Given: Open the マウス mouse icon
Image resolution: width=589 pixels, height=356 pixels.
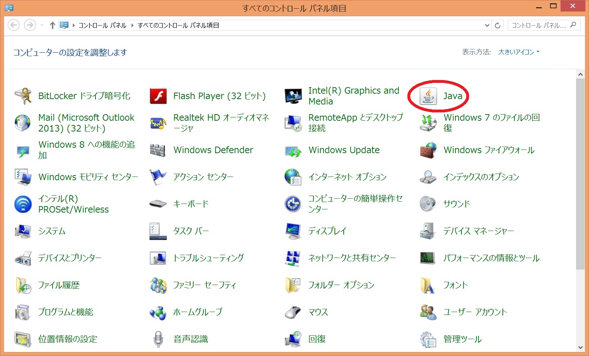Looking at the screenshot, I should coord(293,312).
